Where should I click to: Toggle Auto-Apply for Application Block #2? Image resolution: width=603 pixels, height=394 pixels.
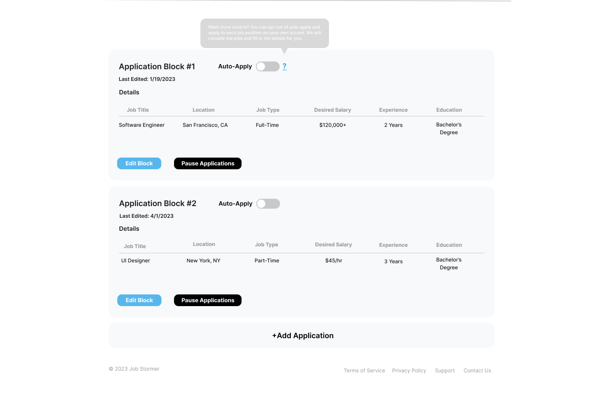point(268,203)
